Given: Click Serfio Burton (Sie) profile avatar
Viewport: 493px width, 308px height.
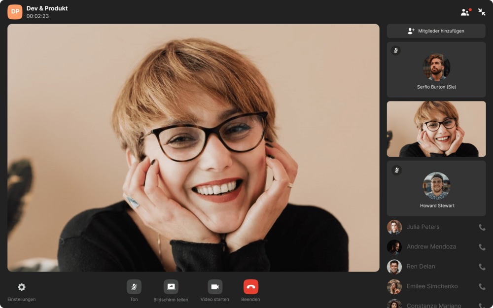Looking at the screenshot, I should tap(436, 68).
